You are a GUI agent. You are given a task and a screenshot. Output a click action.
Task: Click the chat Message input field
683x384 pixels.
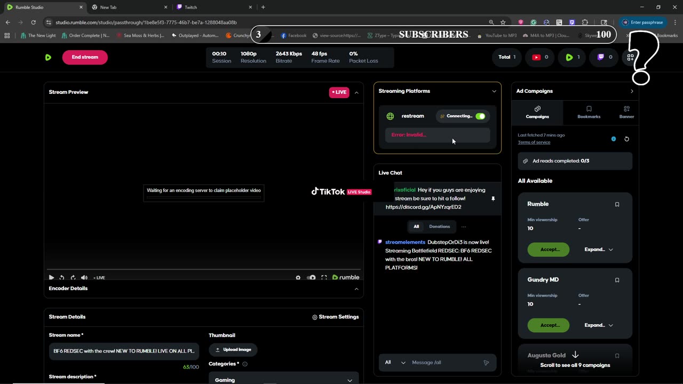[x=446, y=363]
